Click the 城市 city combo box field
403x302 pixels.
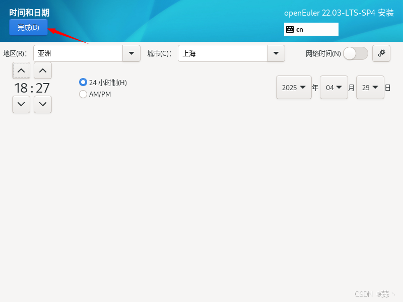(x=222, y=53)
